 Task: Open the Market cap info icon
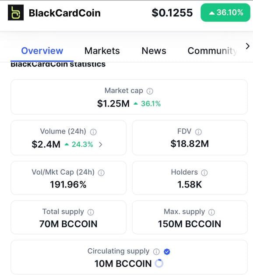[x=150, y=91]
